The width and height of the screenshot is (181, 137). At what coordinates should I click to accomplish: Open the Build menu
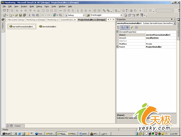(x=32, y=7)
